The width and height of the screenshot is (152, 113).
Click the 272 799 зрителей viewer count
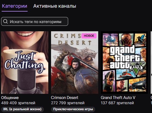pos(68,103)
